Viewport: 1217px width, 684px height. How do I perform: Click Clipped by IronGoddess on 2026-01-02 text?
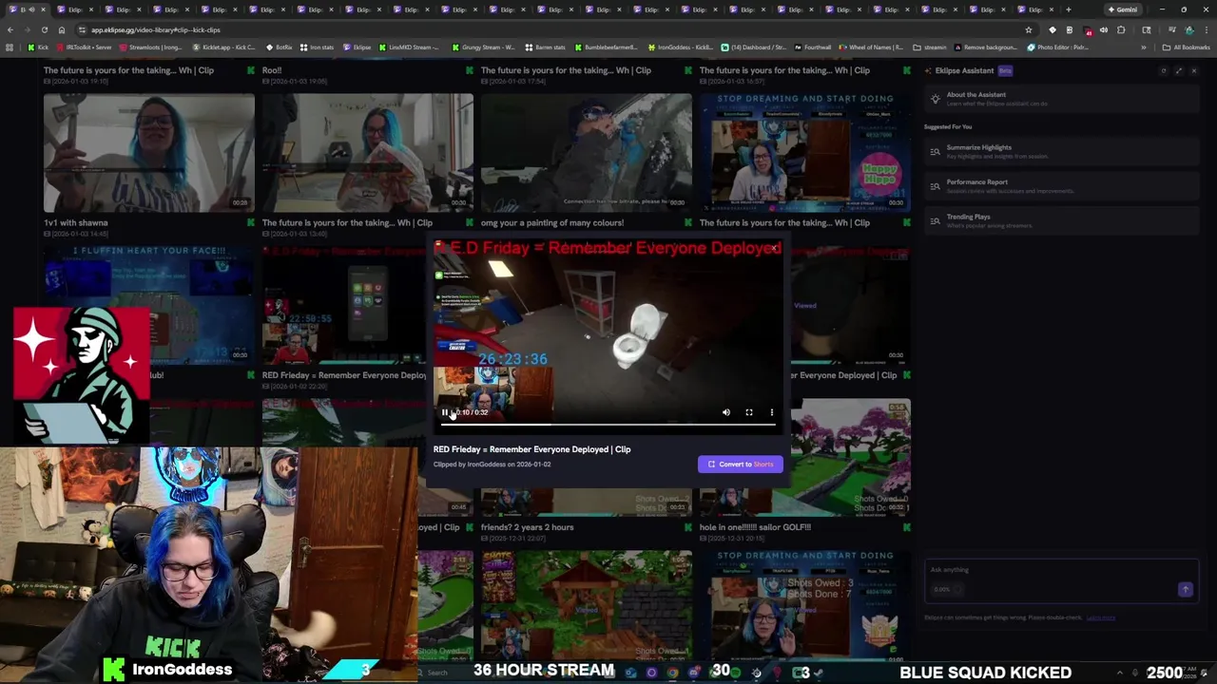coord(492,465)
